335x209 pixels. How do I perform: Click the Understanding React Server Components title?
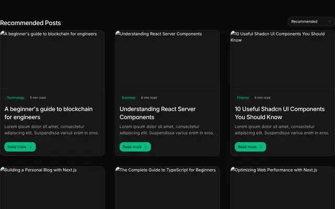pos(158,113)
